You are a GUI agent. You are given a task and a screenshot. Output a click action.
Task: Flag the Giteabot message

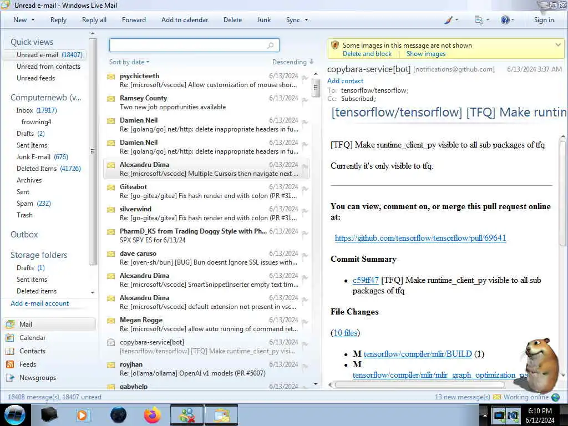click(305, 189)
